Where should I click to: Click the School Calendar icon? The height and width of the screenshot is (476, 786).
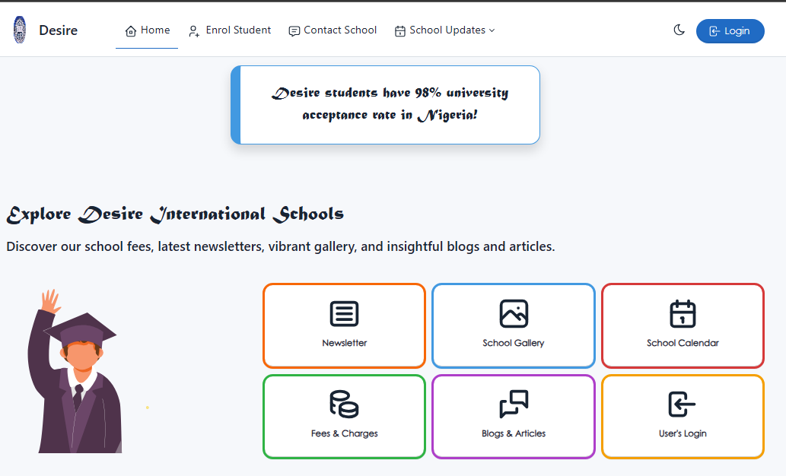coord(683,313)
